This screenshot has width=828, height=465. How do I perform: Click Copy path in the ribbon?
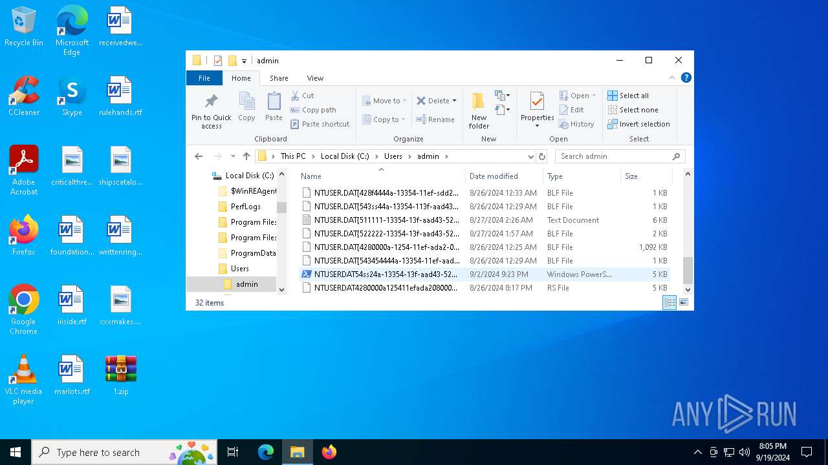[x=313, y=110]
